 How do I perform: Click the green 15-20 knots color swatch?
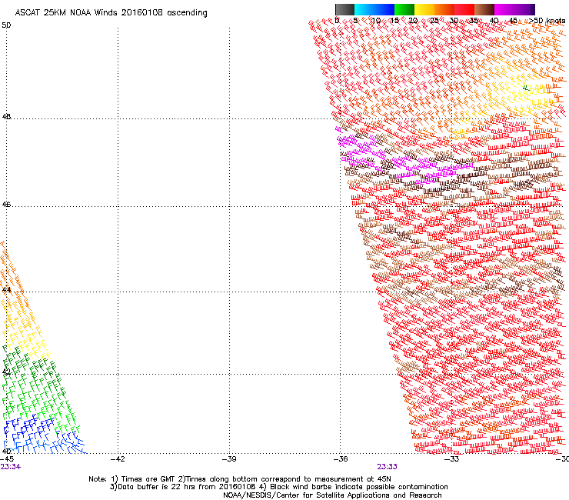[x=404, y=9]
